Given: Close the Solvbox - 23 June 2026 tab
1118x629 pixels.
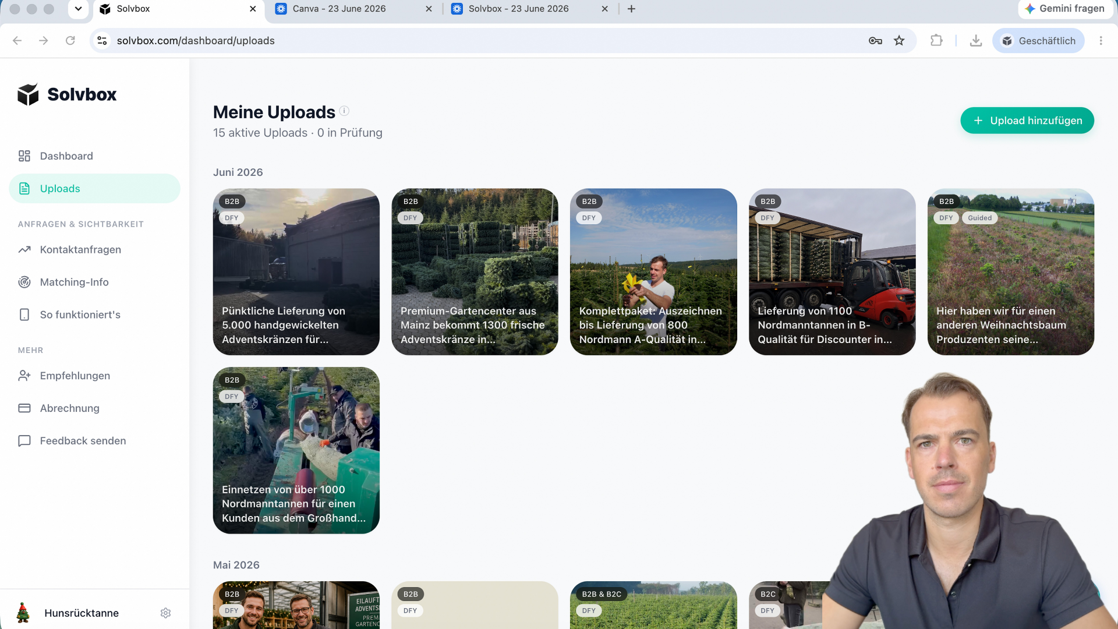Looking at the screenshot, I should point(605,9).
